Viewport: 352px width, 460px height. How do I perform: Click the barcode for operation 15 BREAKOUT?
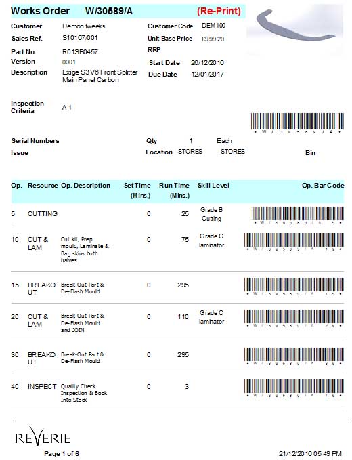294,285
